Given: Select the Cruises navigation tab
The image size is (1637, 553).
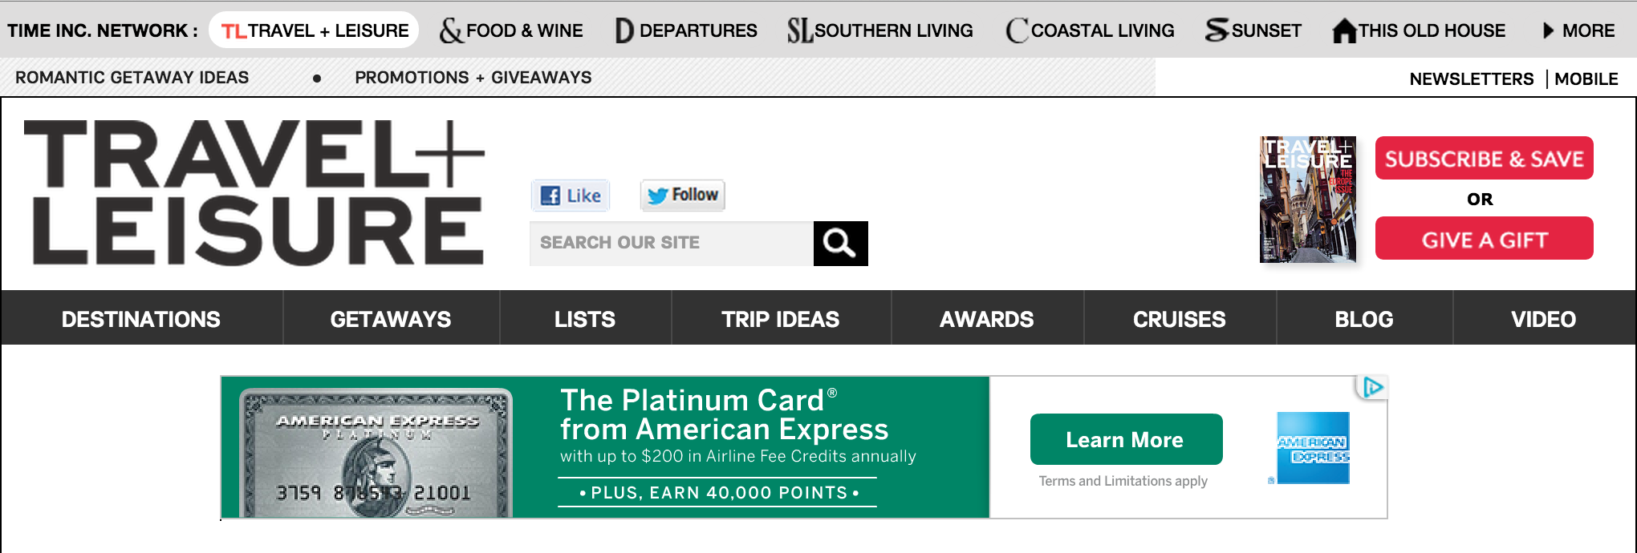Looking at the screenshot, I should click(1179, 319).
